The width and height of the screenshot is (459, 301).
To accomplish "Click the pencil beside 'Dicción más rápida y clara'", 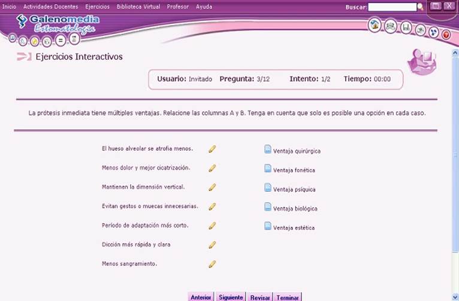I will point(212,245).
